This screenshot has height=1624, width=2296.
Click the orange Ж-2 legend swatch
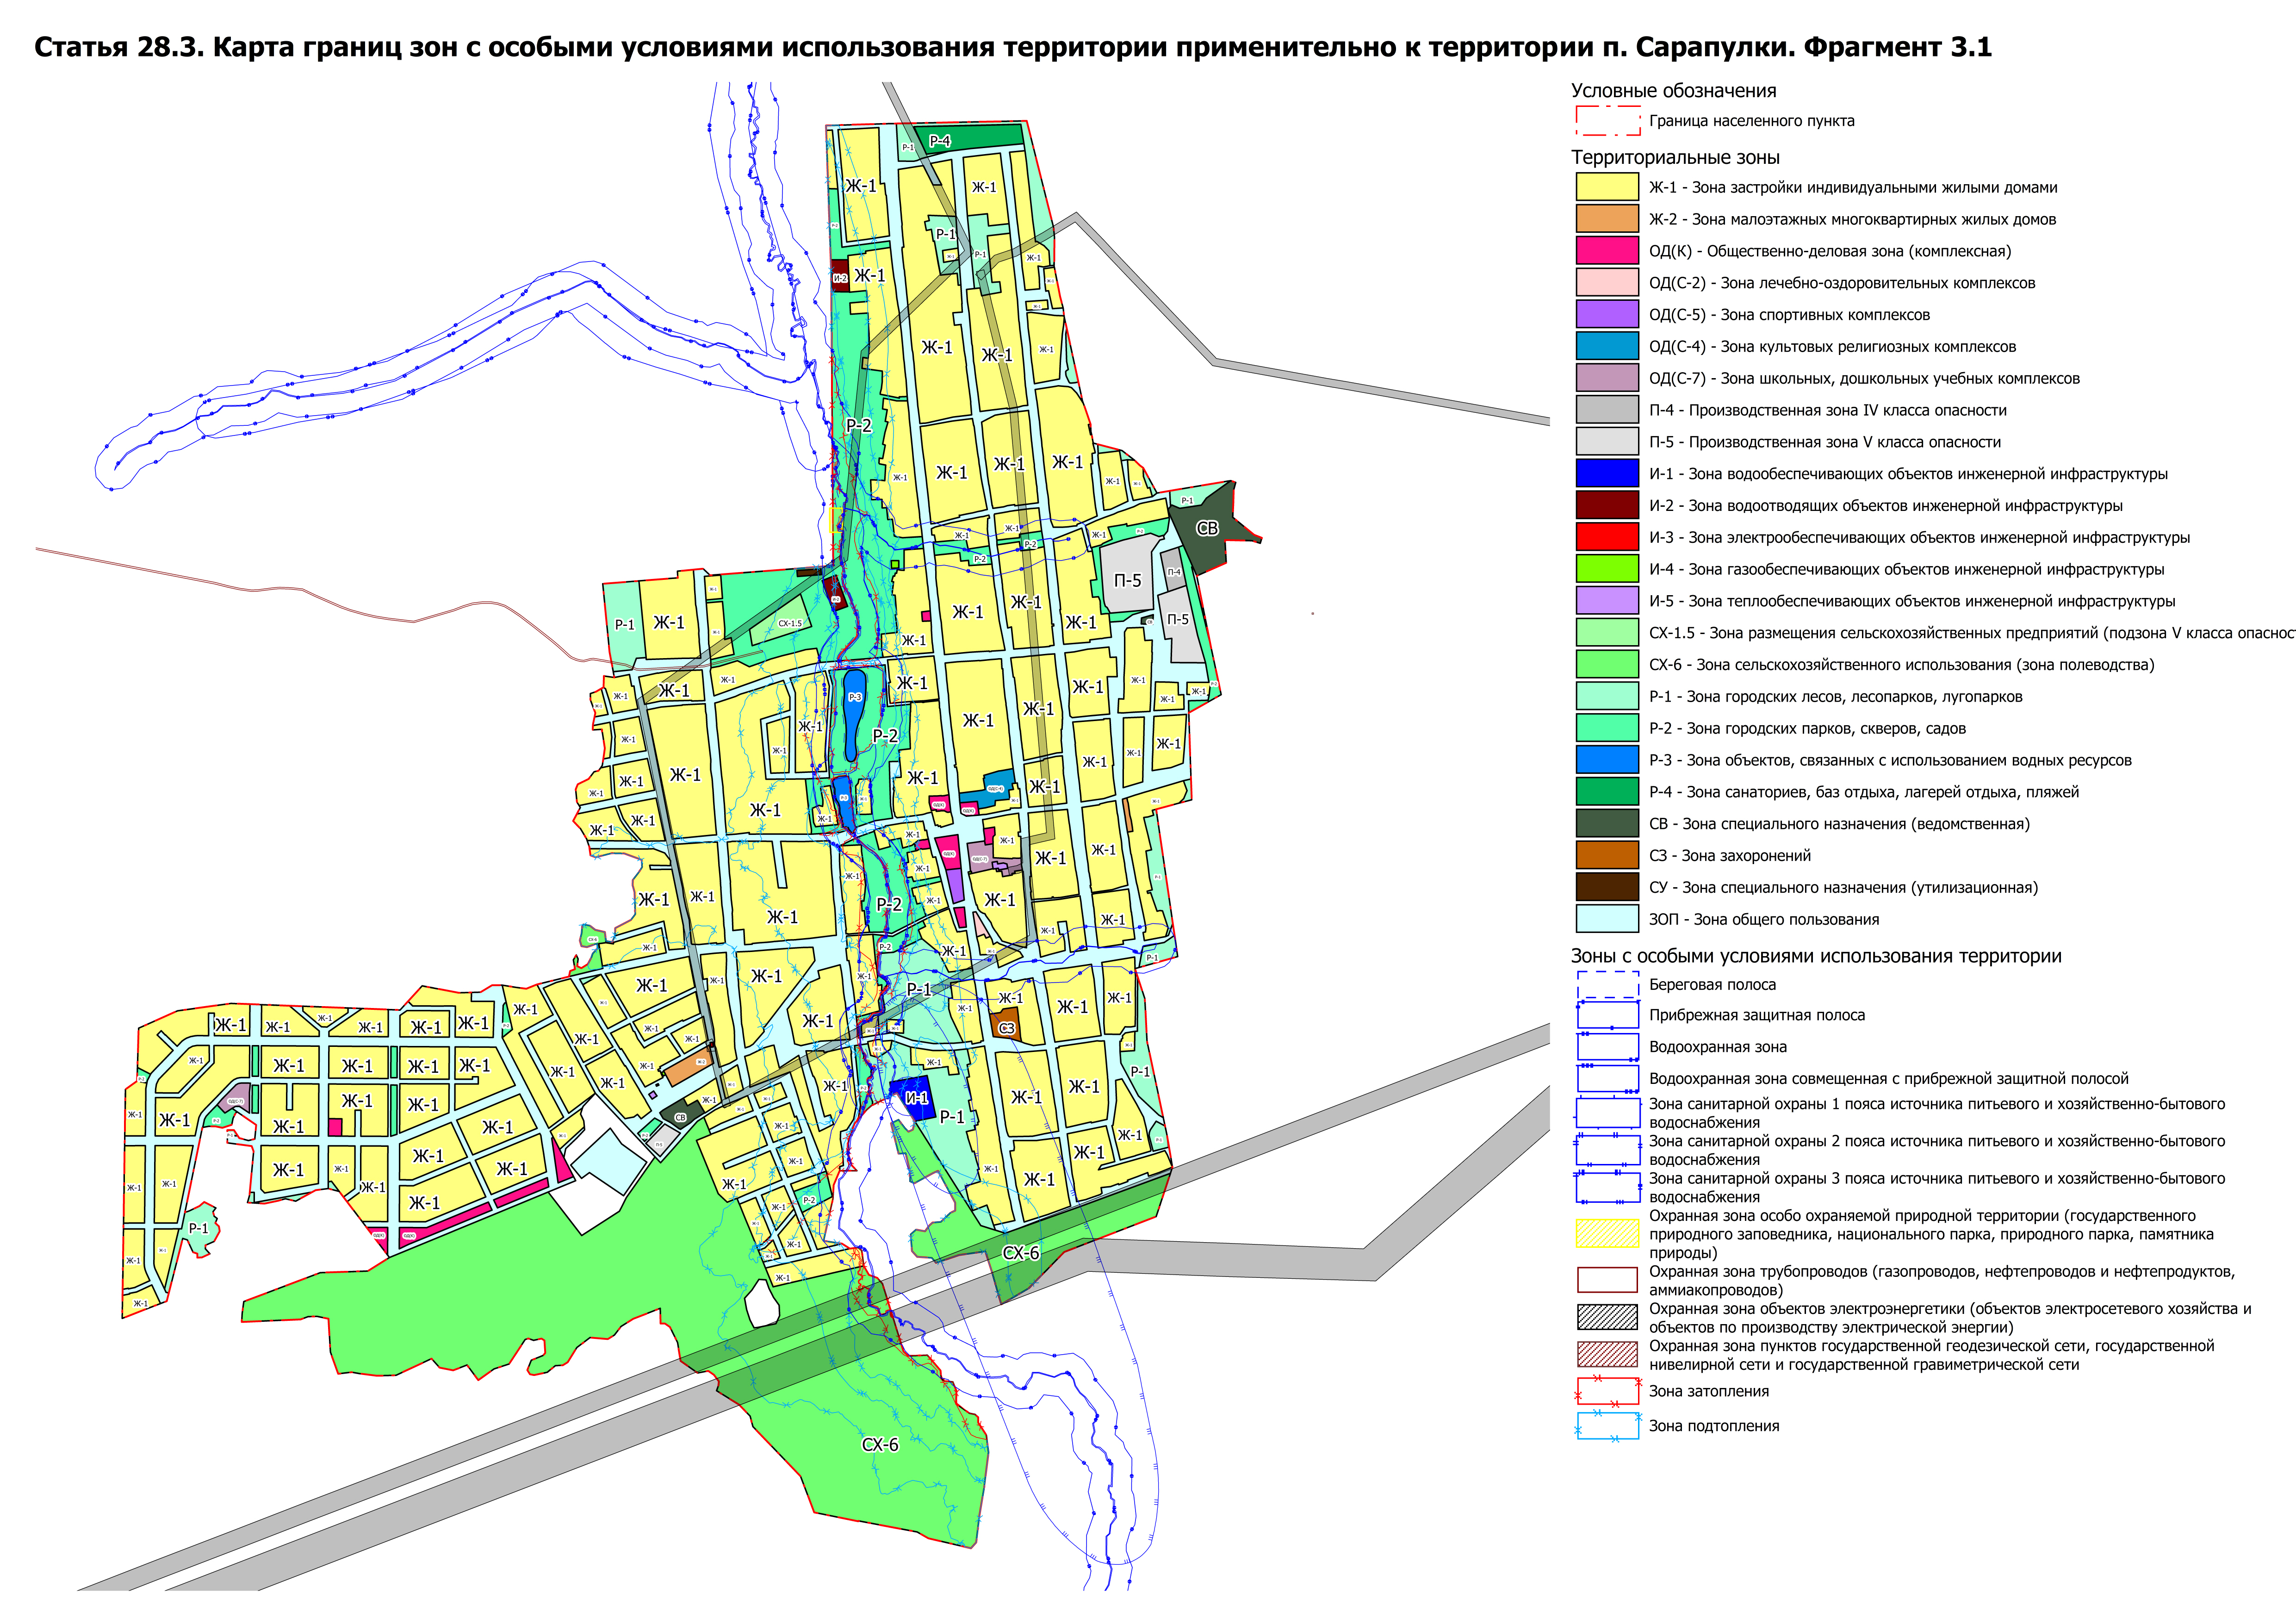click(x=1607, y=219)
